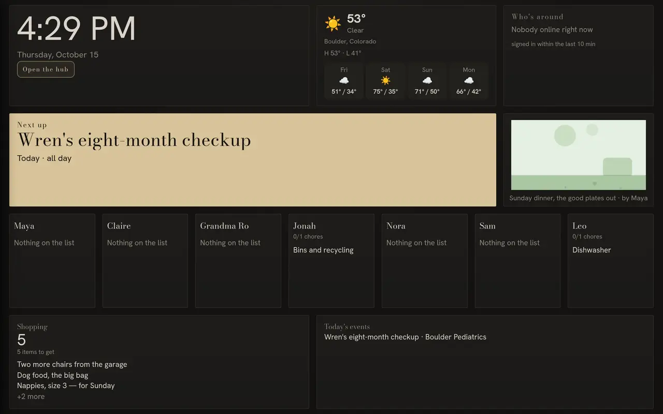Click the 'H 53° · L 41°' reading

[x=343, y=53]
